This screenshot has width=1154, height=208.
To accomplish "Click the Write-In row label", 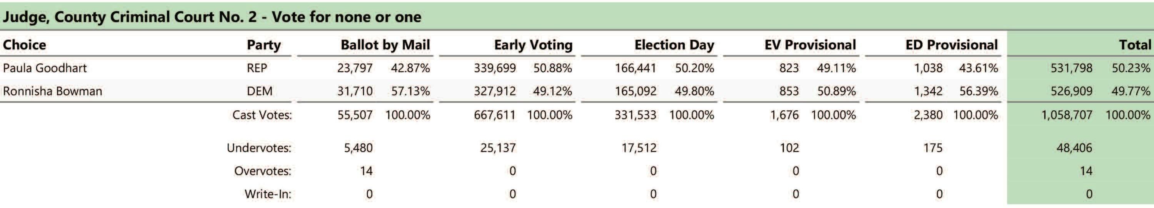I will click(267, 194).
